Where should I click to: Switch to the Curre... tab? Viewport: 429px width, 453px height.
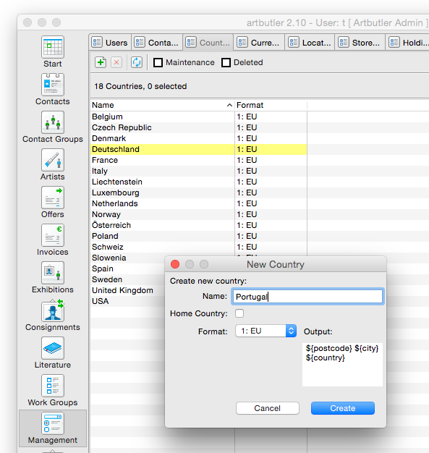(x=259, y=43)
